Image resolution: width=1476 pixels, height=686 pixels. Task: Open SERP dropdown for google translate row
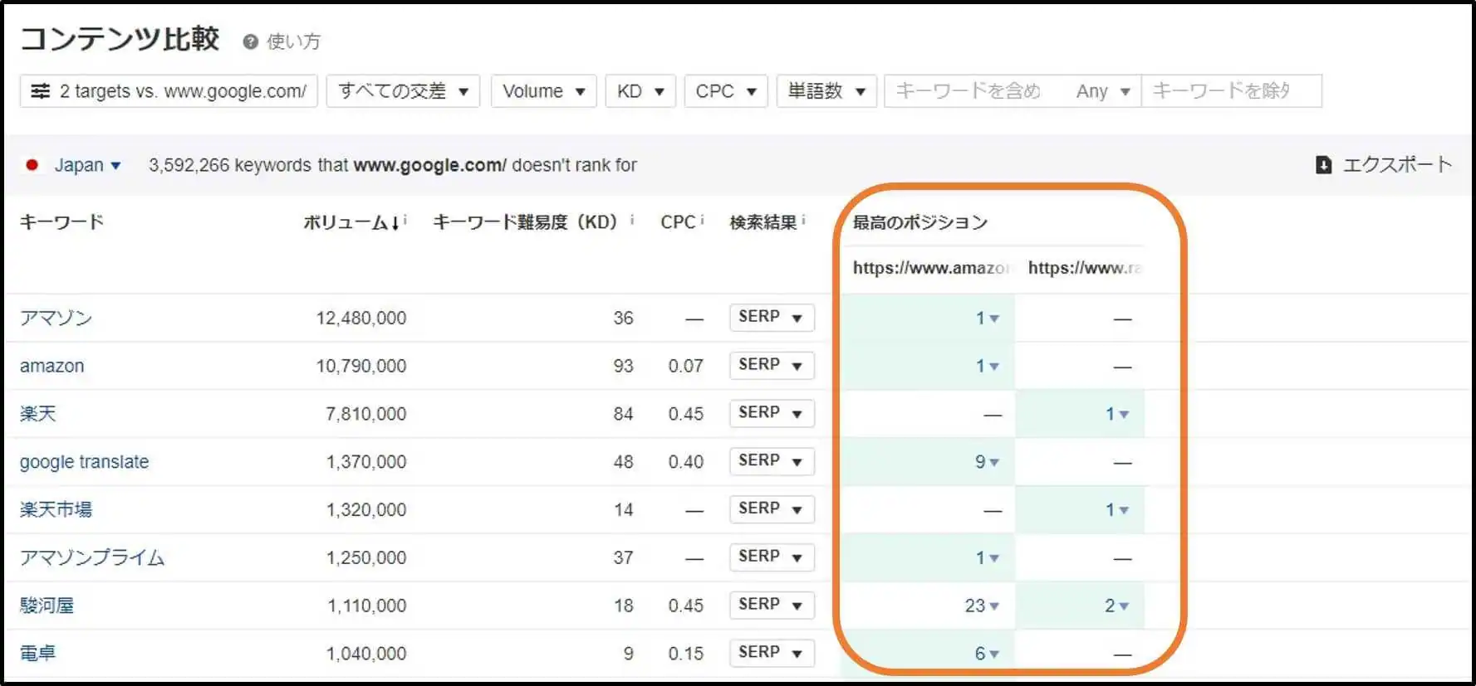(772, 461)
